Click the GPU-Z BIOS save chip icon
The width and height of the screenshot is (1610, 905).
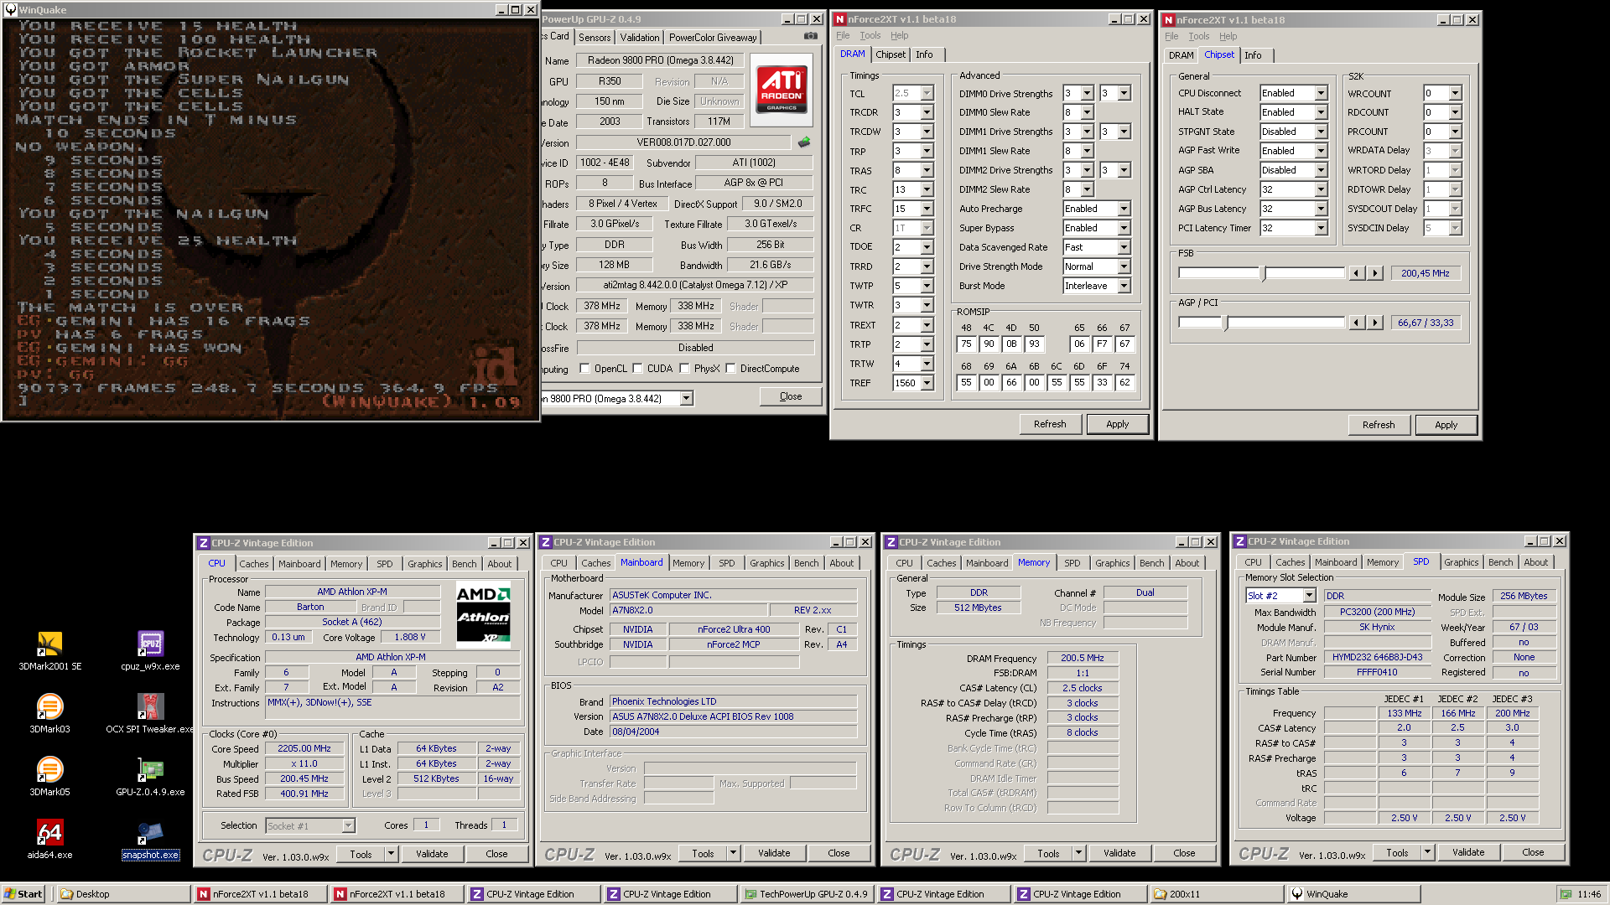(804, 142)
